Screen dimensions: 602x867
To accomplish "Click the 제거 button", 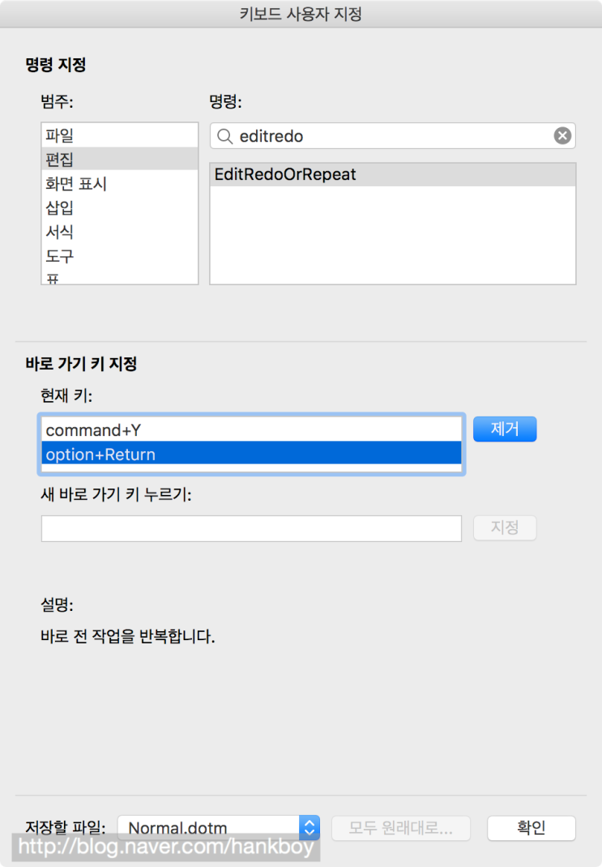I will click(505, 429).
